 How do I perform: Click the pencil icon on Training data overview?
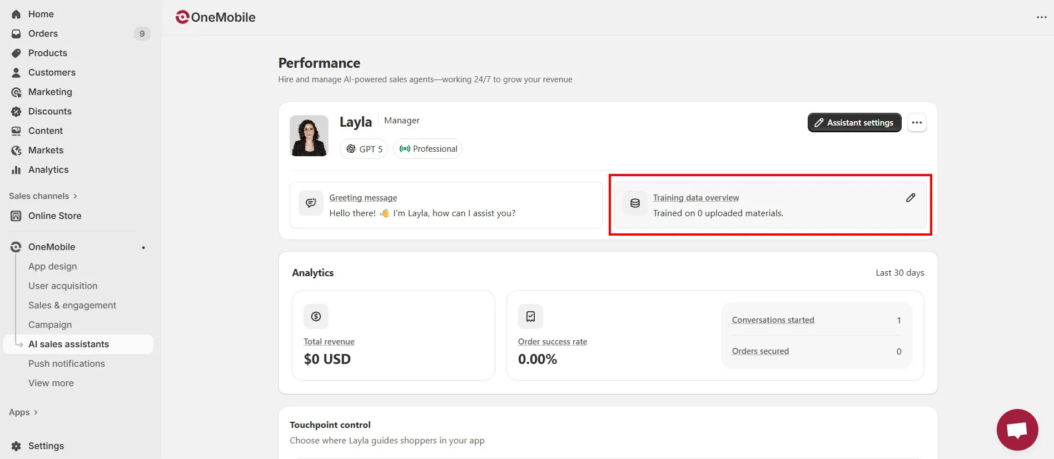pyautogui.click(x=911, y=198)
